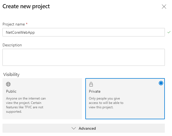Click the "Private" option title text
Screen dimensions: 172x136
pos(95,91)
